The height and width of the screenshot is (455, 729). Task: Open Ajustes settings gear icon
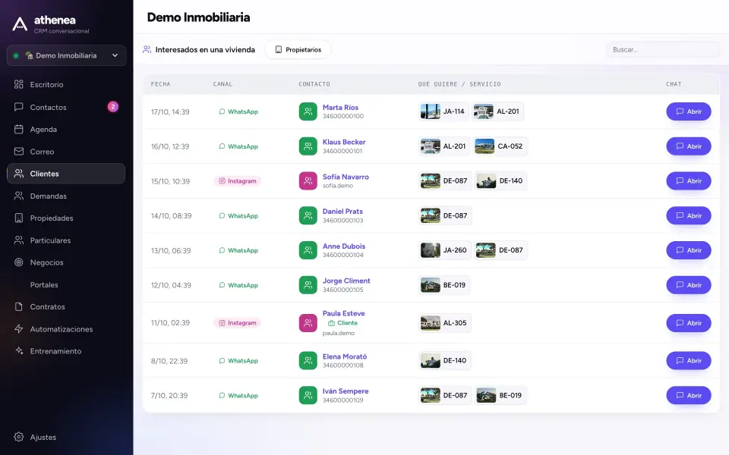coord(18,437)
